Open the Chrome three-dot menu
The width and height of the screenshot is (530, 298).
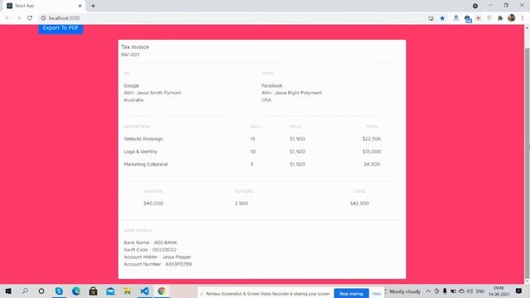pyautogui.click(x=523, y=18)
